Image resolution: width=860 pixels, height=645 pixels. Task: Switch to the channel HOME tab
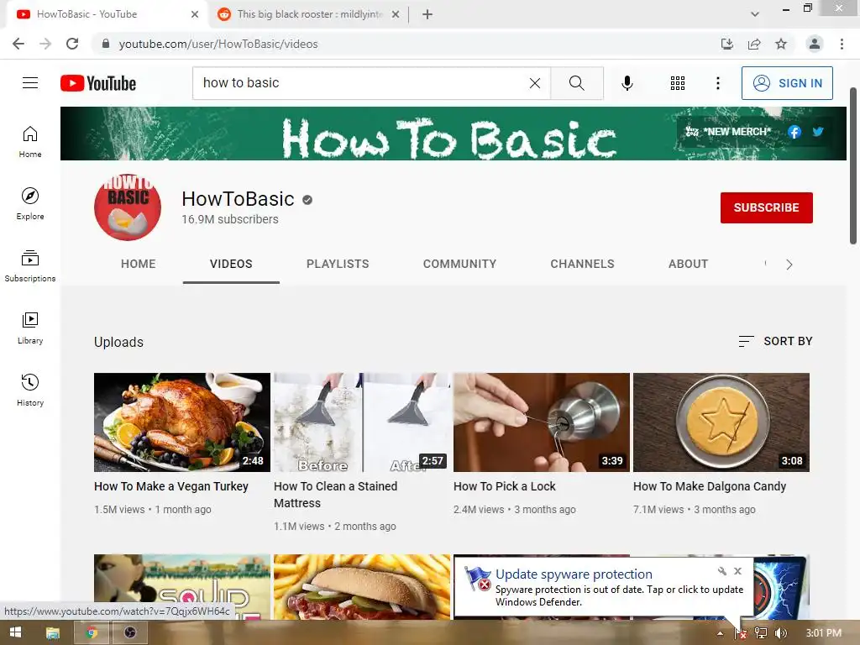[x=139, y=264]
